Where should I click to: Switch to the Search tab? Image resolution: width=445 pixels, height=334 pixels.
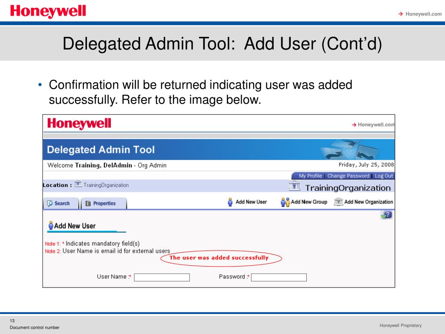click(x=61, y=204)
